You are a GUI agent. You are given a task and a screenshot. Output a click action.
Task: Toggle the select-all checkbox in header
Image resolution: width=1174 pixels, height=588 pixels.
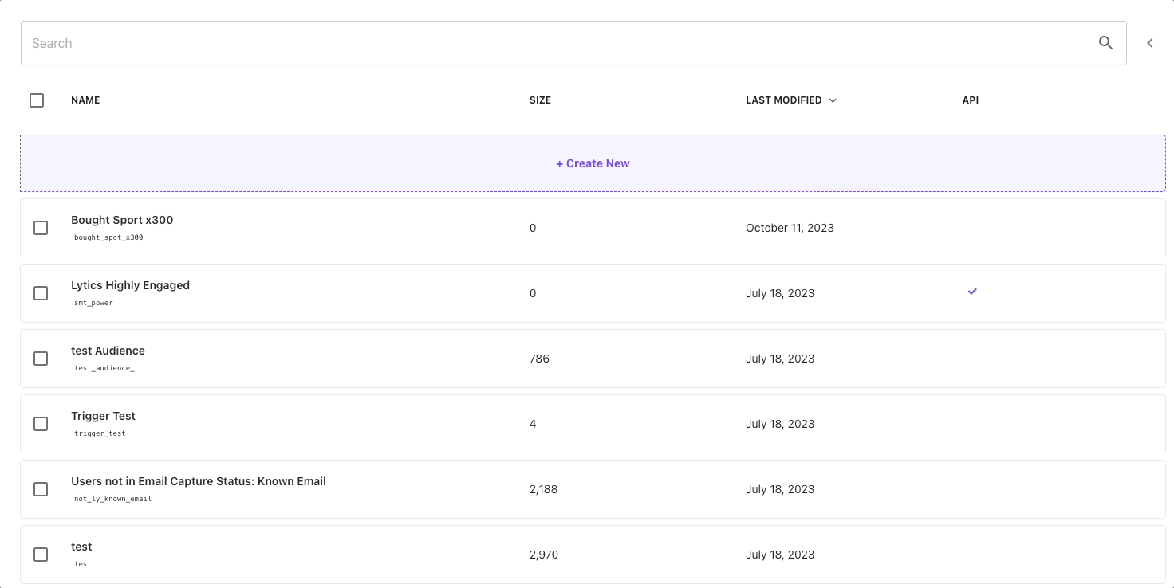[x=37, y=100]
